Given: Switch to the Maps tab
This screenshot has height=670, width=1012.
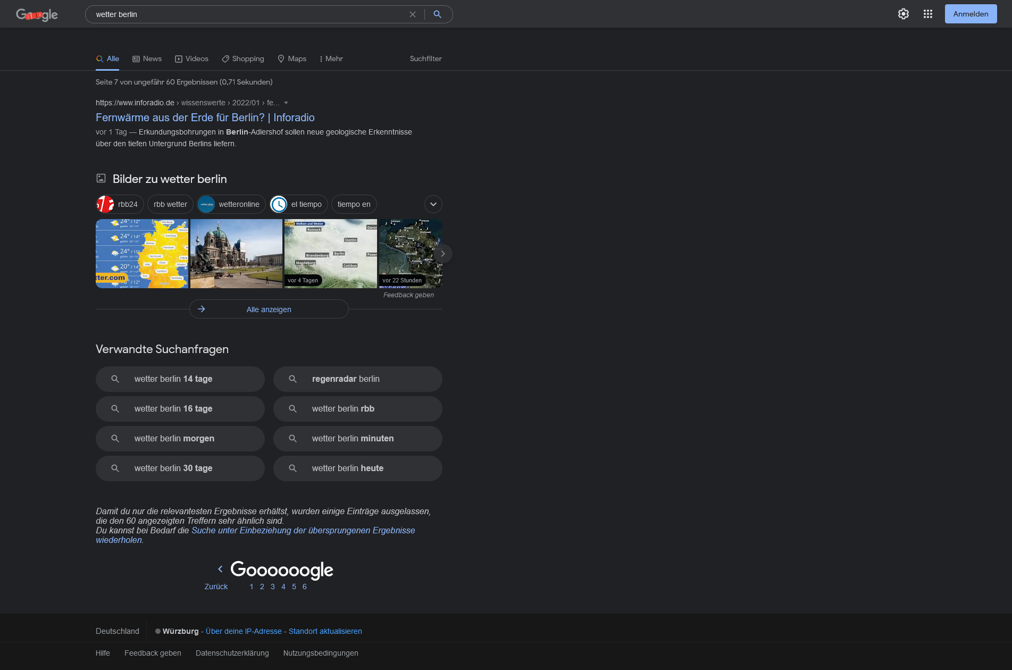Looking at the screenshot, I should [292, 59].
